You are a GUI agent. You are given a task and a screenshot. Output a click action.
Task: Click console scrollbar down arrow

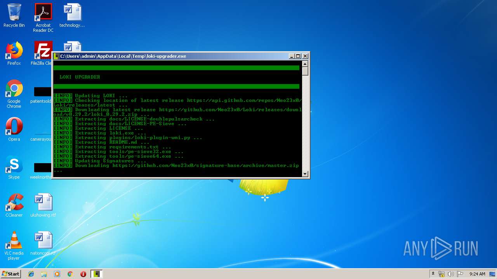pos(305,174)
